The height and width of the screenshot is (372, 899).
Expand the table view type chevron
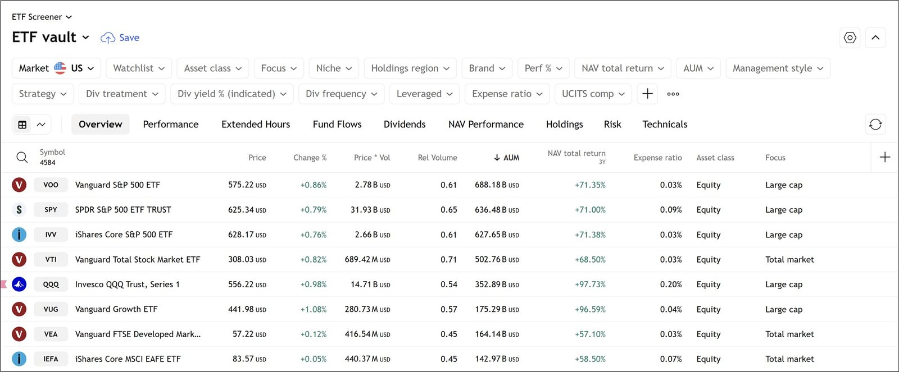[41, 125]
